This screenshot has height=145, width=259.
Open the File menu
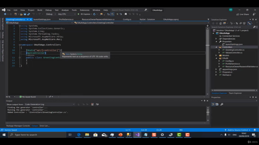point(9,10)
